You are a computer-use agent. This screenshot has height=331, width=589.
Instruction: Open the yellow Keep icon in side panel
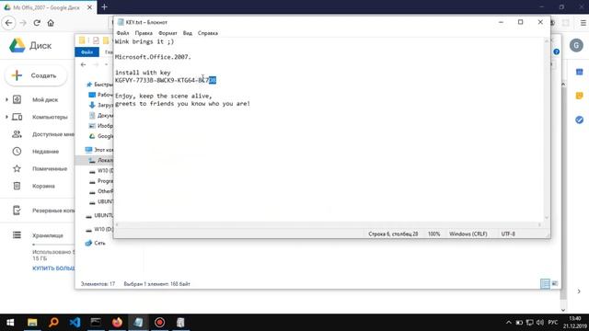click(x=579, y=96)
